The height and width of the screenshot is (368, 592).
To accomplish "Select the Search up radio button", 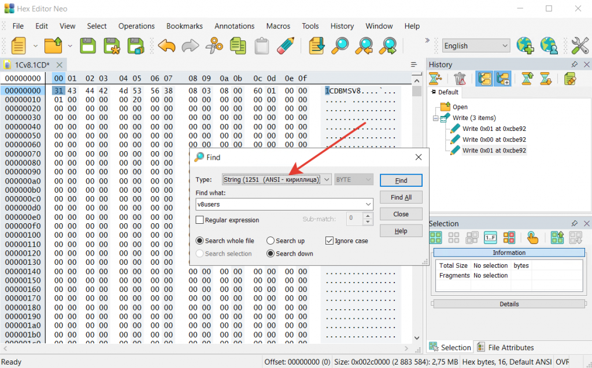I will pos(271,241).
